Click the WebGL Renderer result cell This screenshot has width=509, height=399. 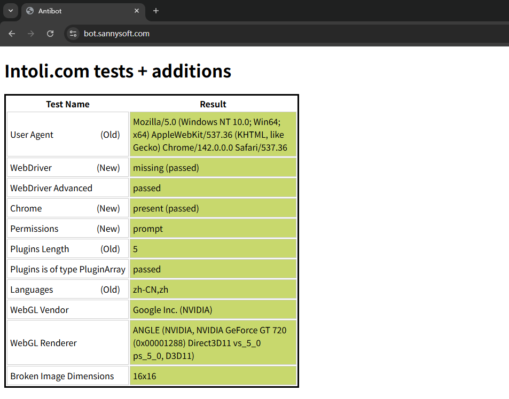pyautogui.click(x=210, y=343)
